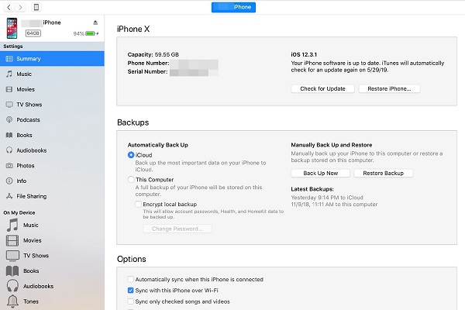This screenshot has width=465, height=310.
Task: Open TV Shows under Settings
Action: (52, 105)
